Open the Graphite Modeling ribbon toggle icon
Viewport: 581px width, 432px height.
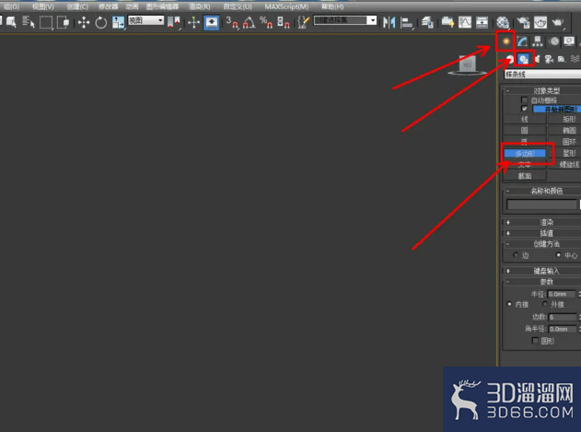[x=447, y=22]
